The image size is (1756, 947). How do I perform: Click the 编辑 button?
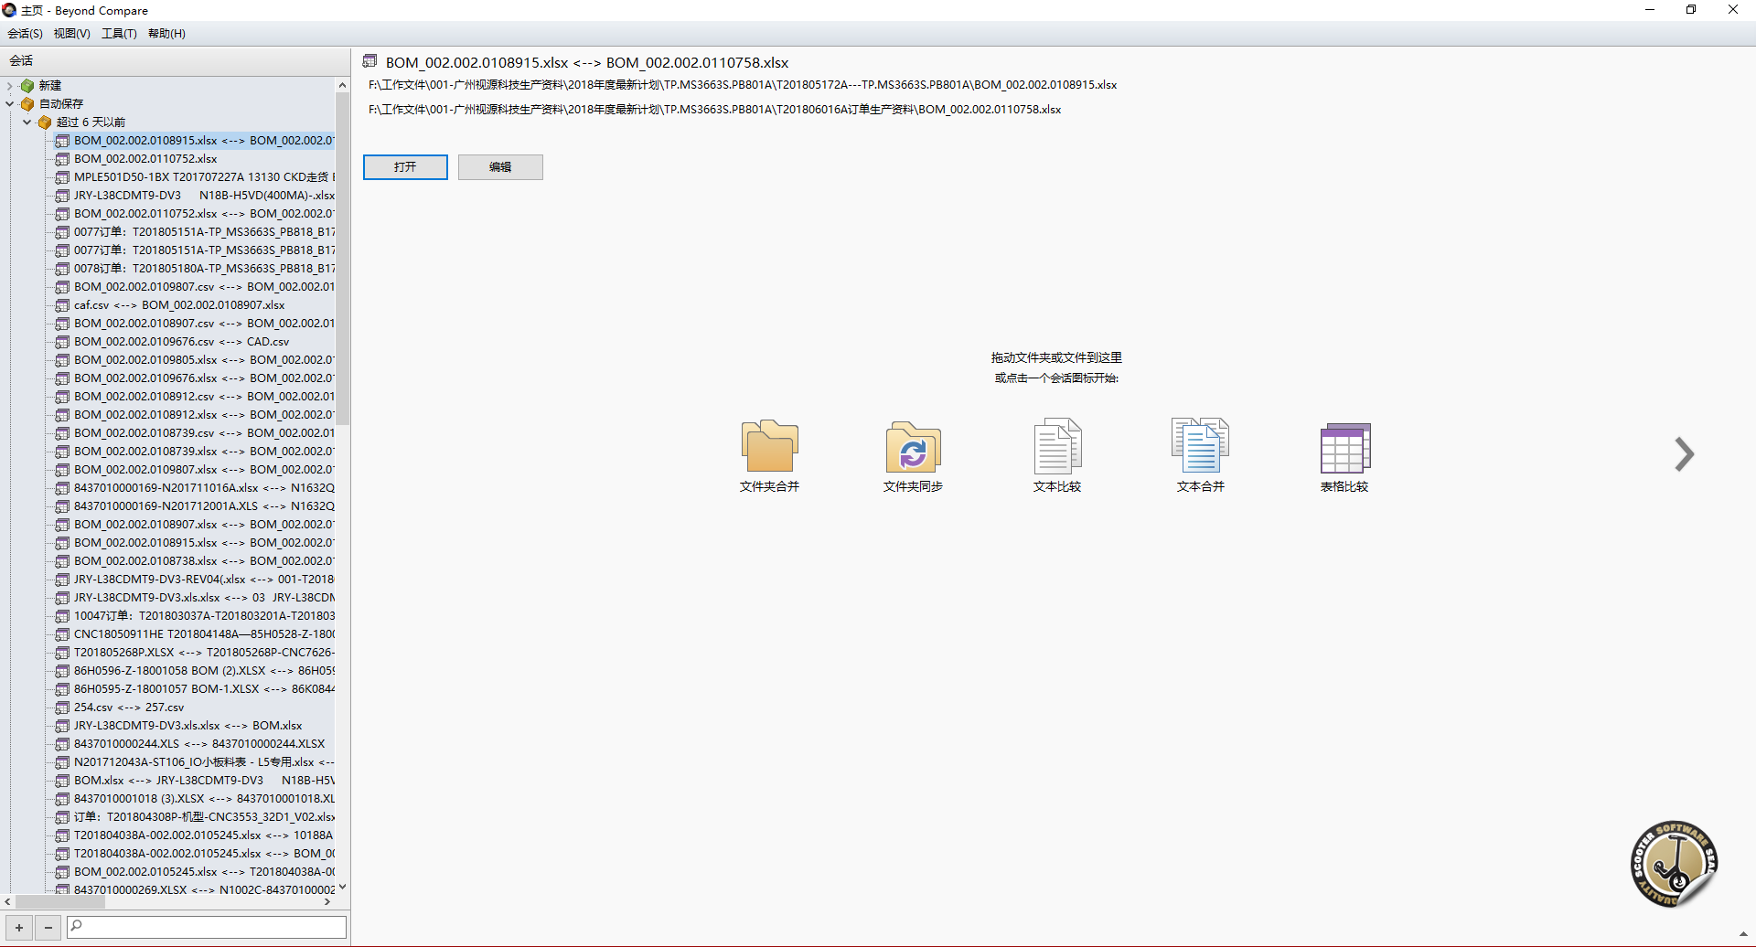500,167
